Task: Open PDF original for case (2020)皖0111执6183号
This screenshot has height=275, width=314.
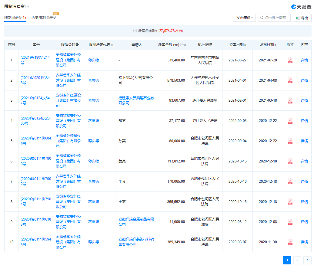Action: 290,222
